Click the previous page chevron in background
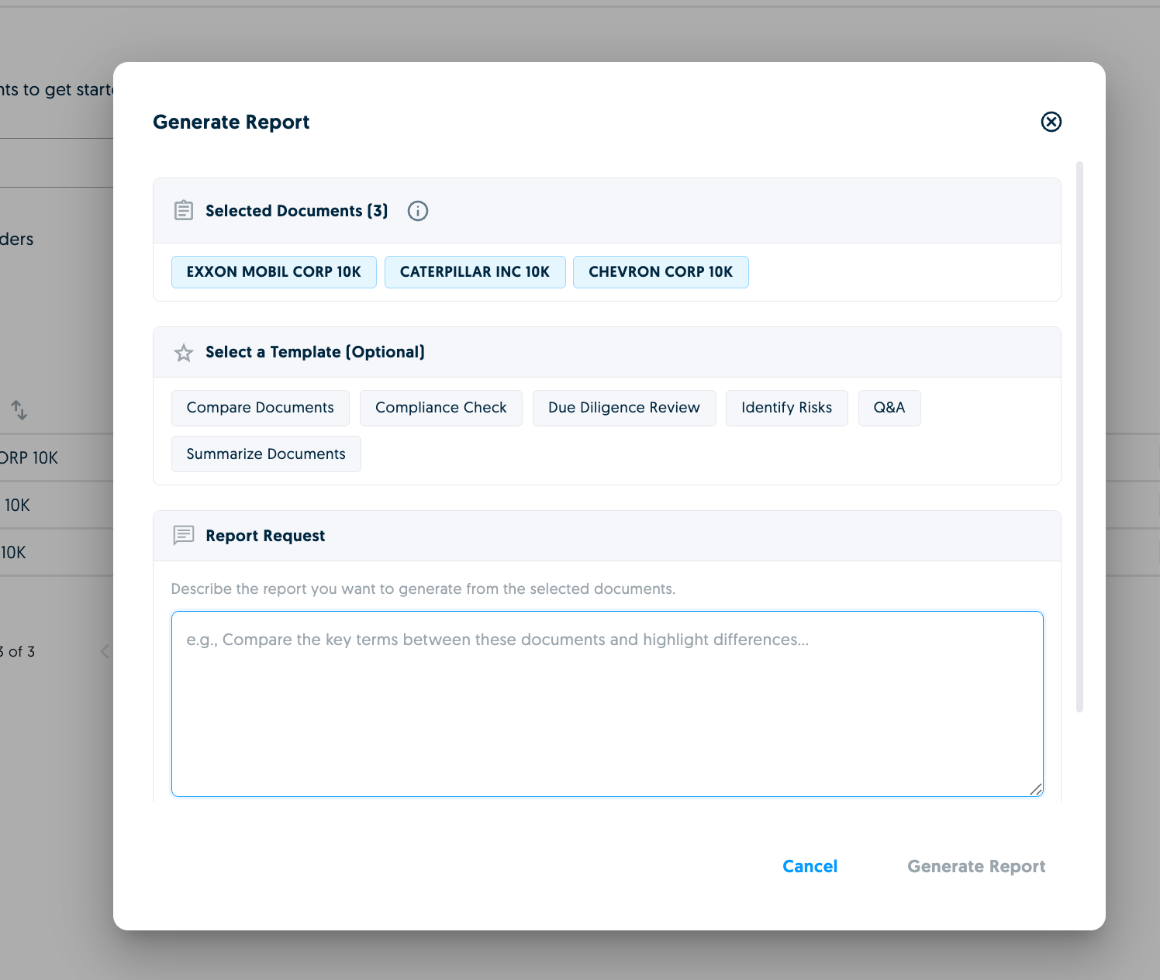Image resolution: width=1160 pixels, height=980 pixels. (105, 651)
